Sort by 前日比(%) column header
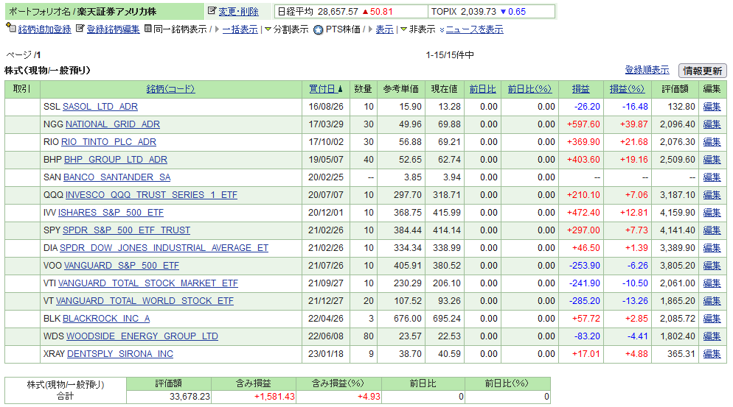The height and width of the screenshot is (407, 733). click(529, 89)
